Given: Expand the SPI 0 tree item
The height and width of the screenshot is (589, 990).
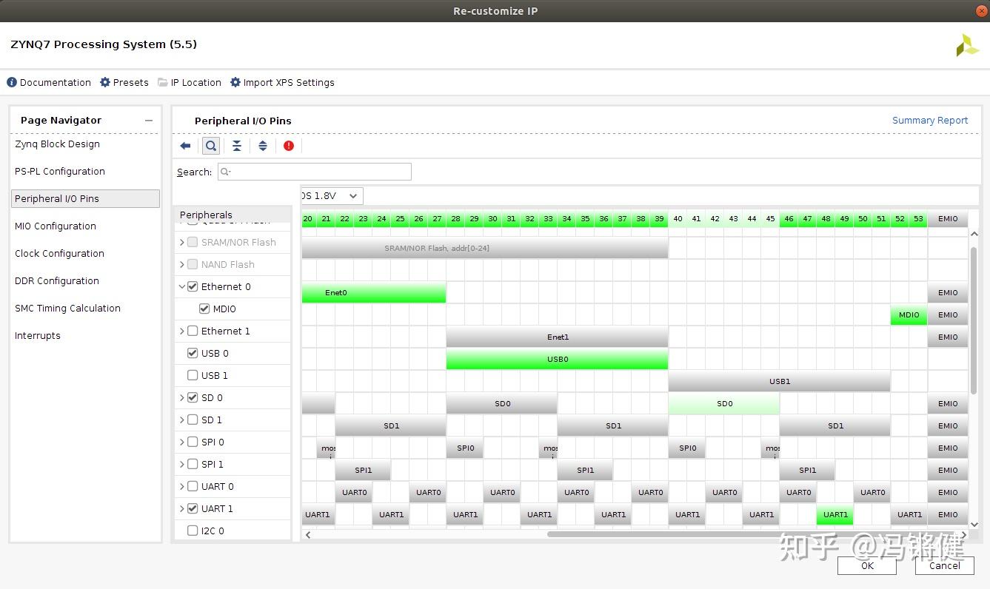Looking at the screenshot, I should (x=181, y=442).
